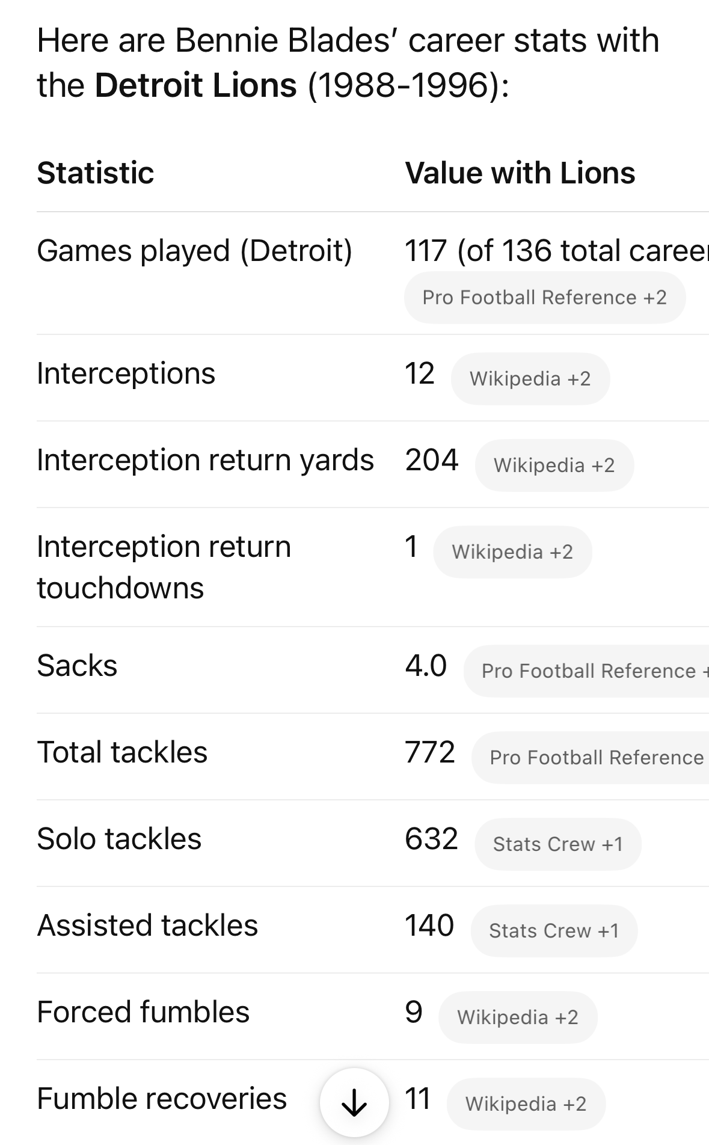Click the scroll-down arrow button
The height and width of the screenshot is (1145, 709).
(354, 1102)
